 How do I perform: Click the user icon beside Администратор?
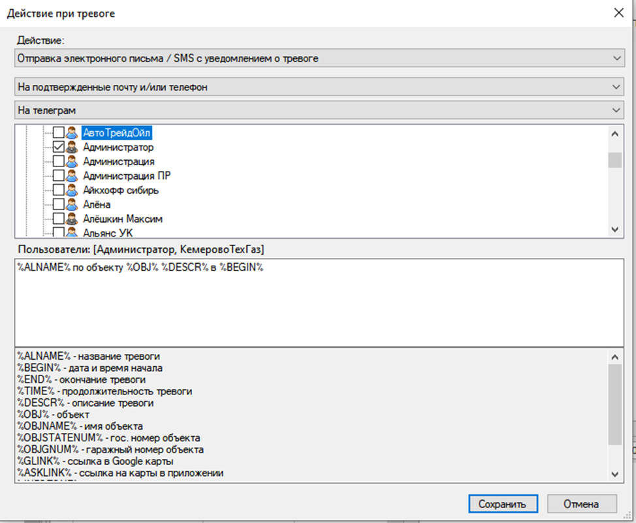[72, 148]
